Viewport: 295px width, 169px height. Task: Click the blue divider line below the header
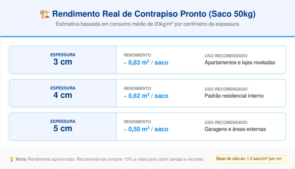[x=147, y=37]
